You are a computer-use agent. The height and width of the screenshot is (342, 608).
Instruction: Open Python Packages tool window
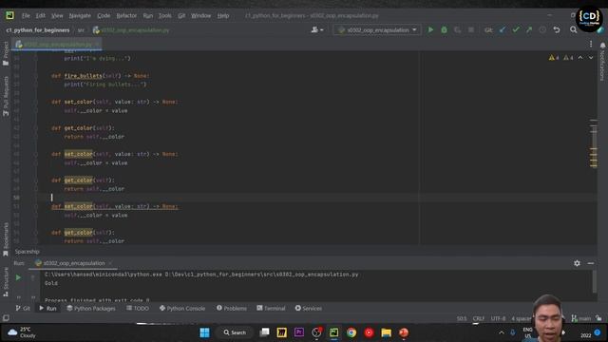coord(91,308)
